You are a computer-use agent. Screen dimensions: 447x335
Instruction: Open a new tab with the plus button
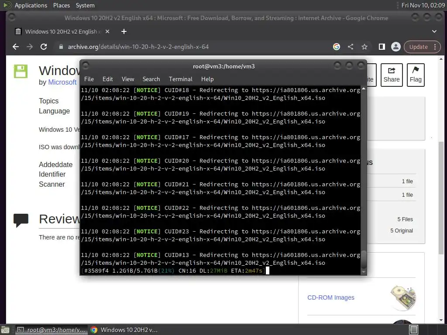(124, 31)
